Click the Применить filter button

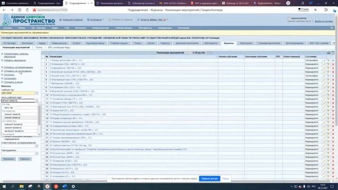coord(8,159)
